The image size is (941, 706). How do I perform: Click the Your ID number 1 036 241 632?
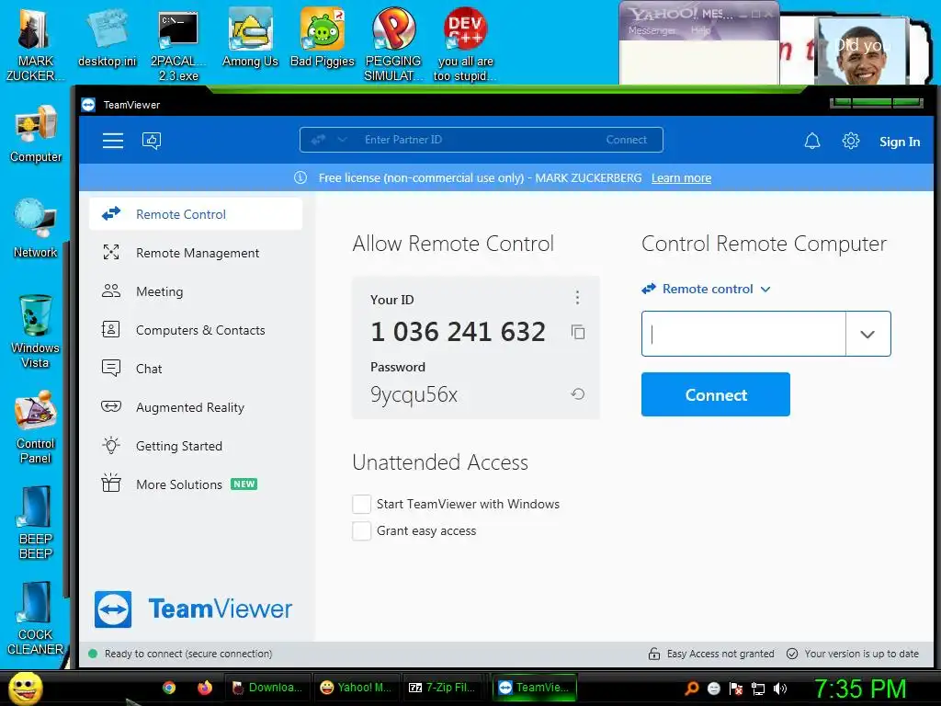(x=458, y=332)
